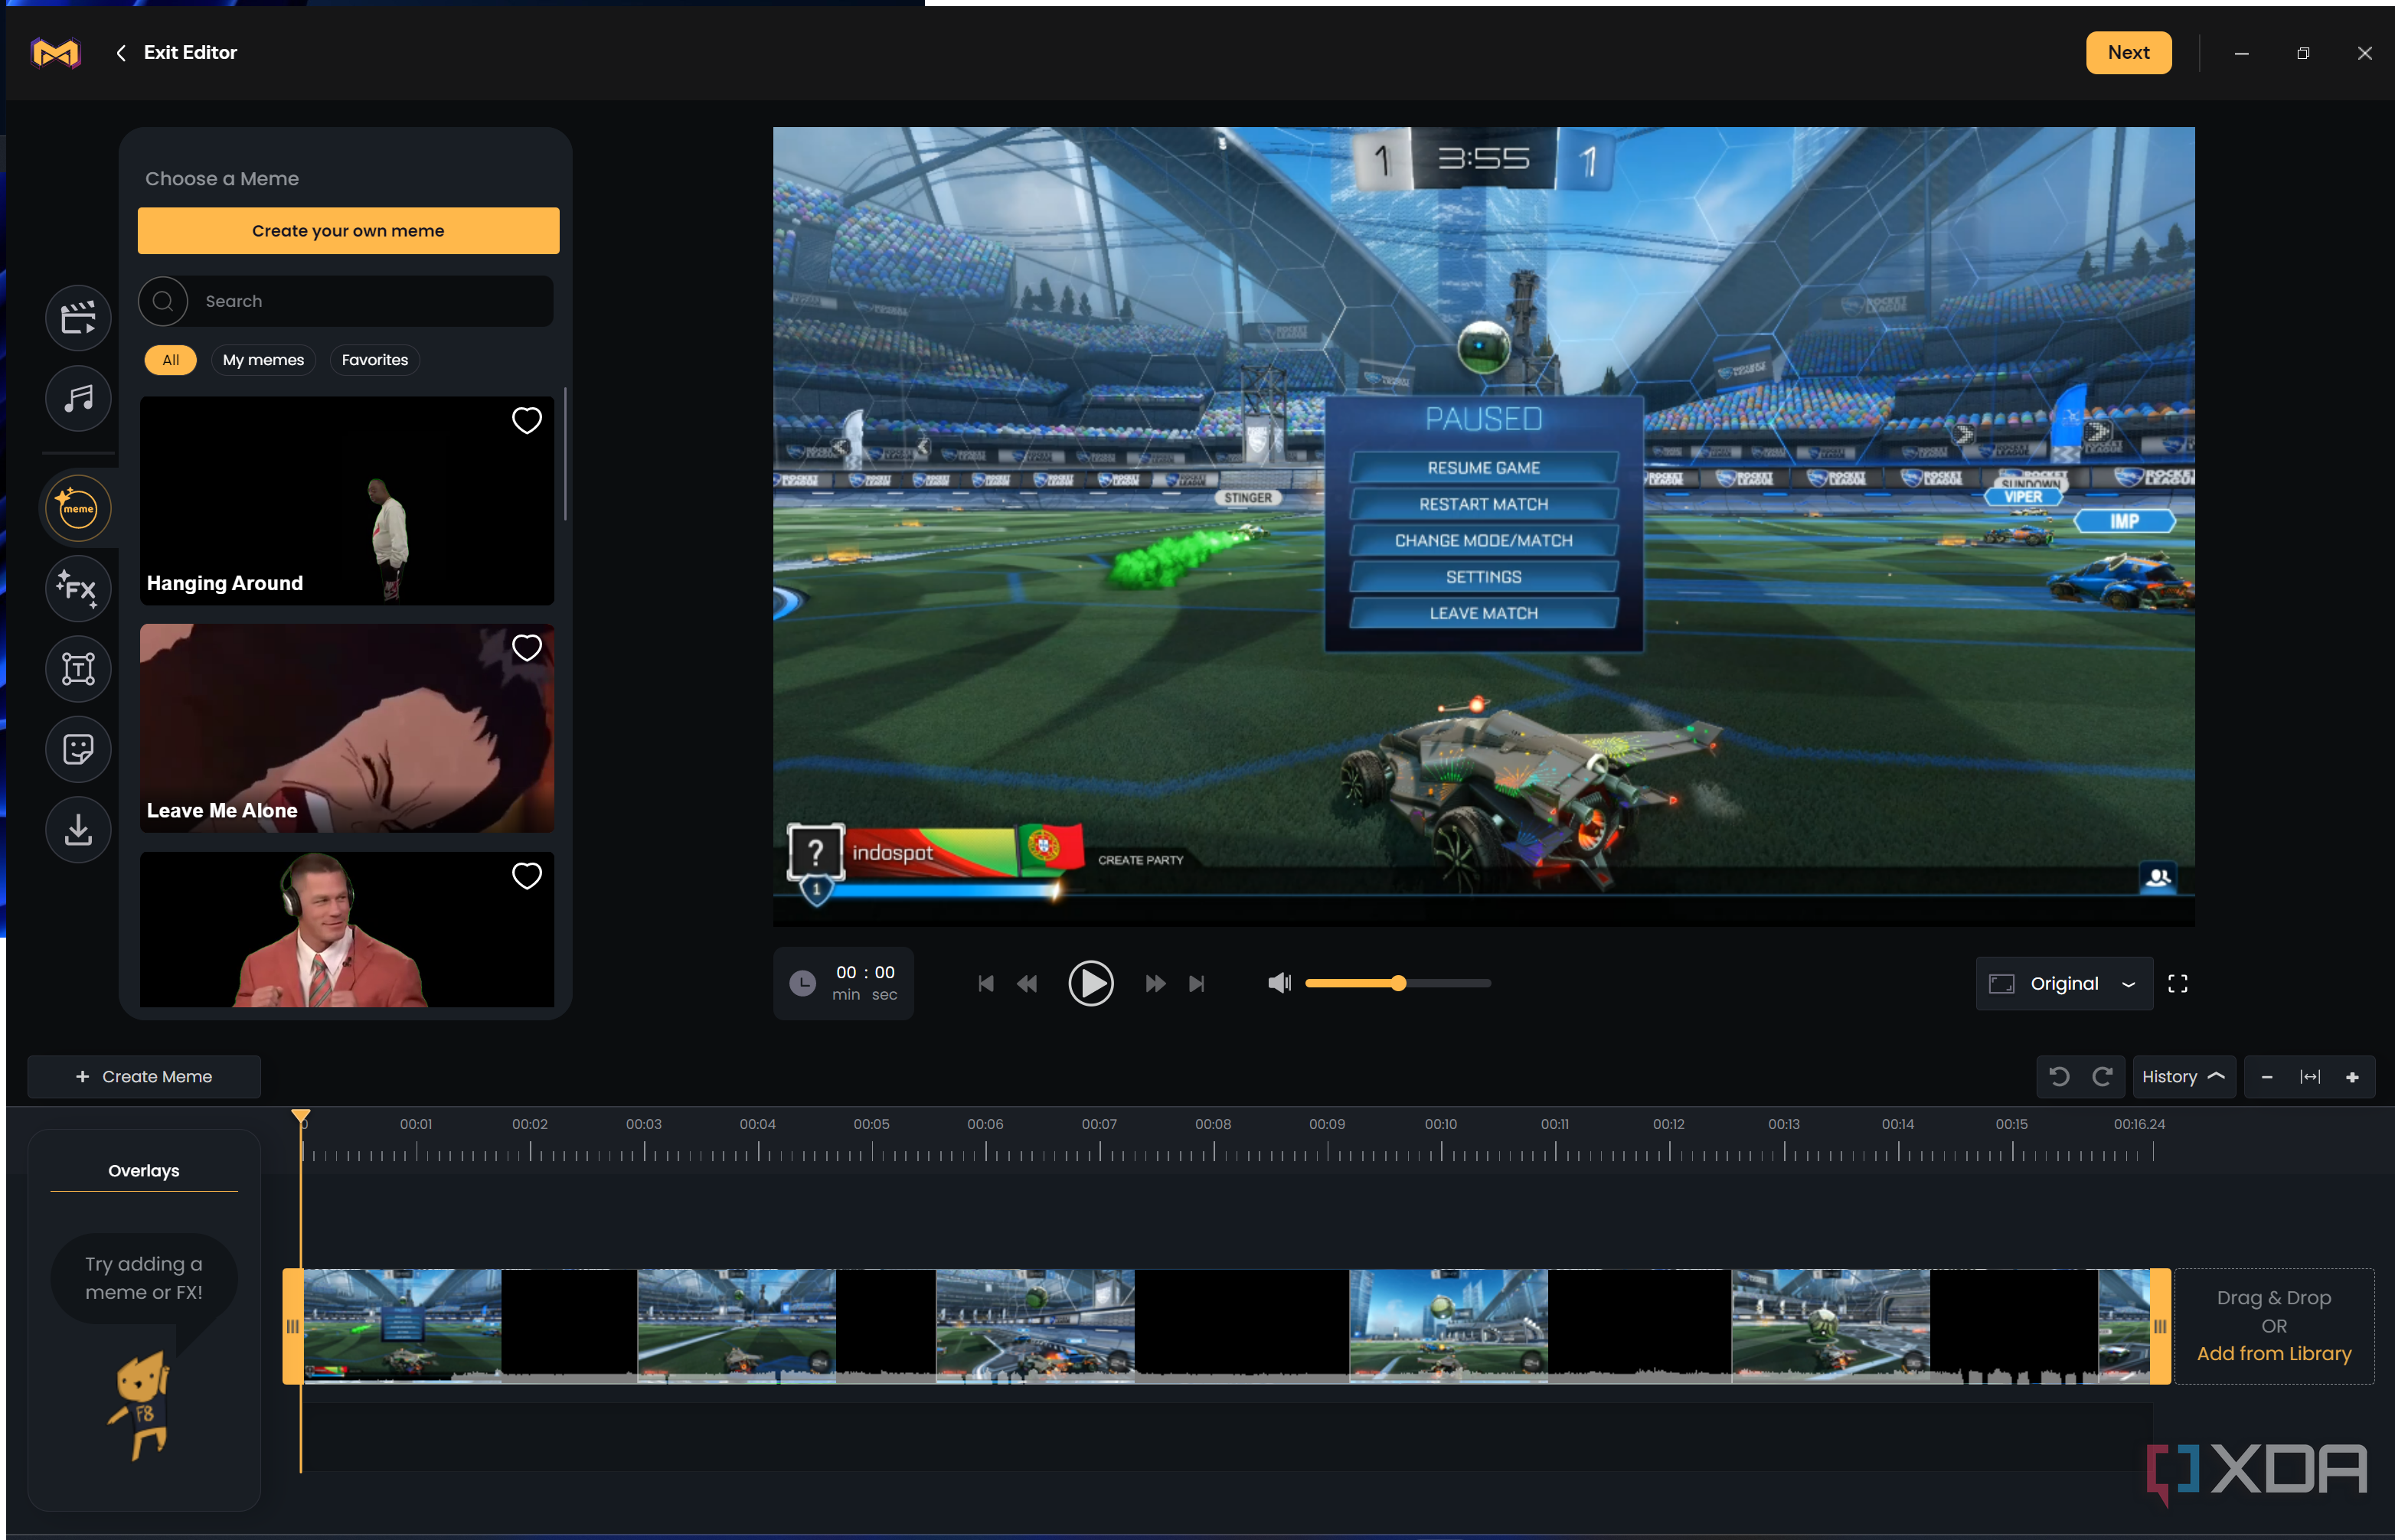Open the video clips sidebar tool
Screen dimensions: 2395x1540
pyautogui.click(x=78, y=318)
